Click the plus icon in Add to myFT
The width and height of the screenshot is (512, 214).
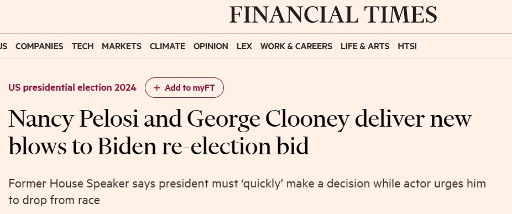[x=156, y=88]
